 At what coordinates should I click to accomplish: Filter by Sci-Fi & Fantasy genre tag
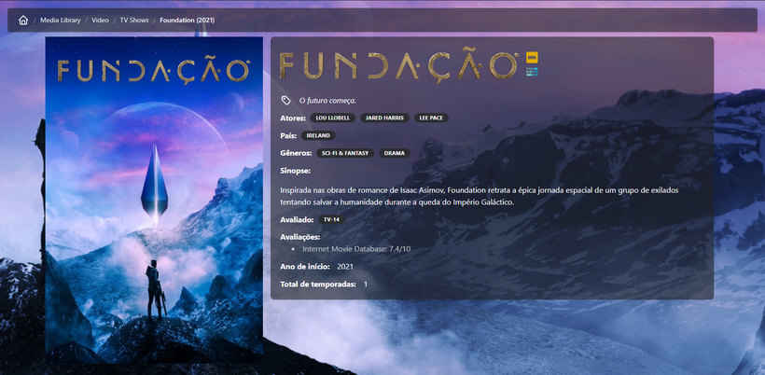coord(345,153)
